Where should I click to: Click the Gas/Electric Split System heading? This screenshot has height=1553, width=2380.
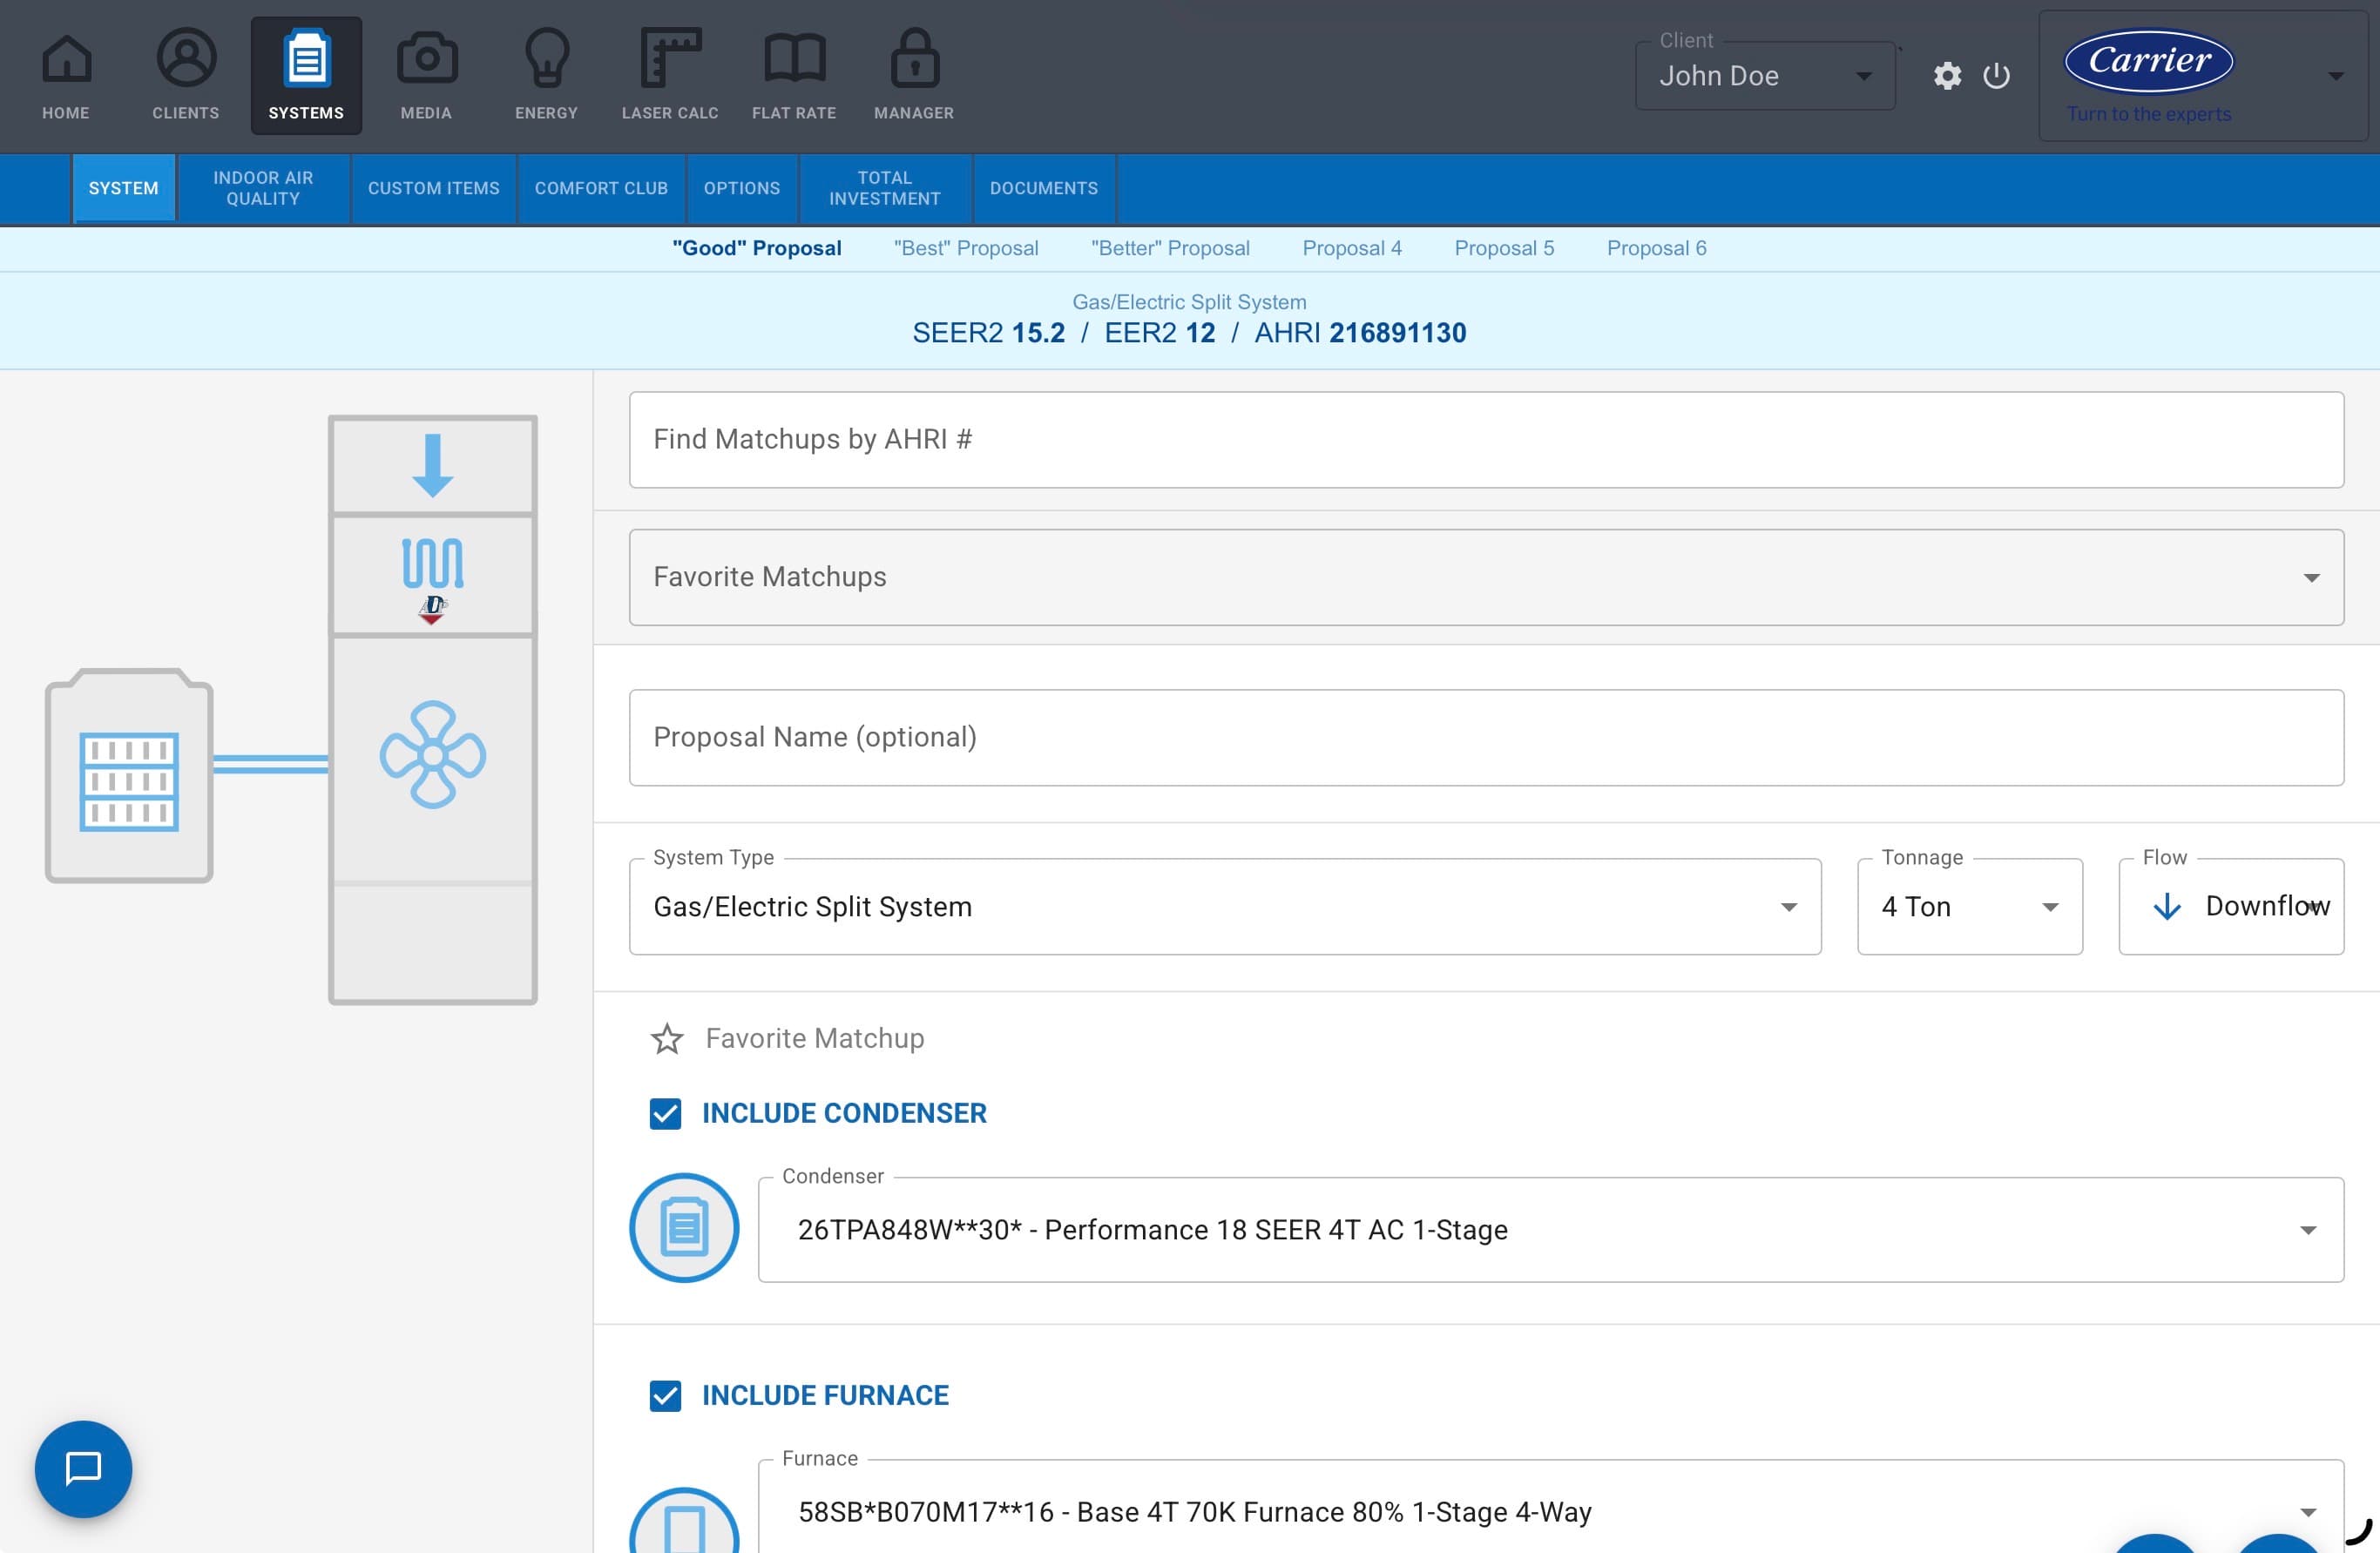pos(1189,302)
